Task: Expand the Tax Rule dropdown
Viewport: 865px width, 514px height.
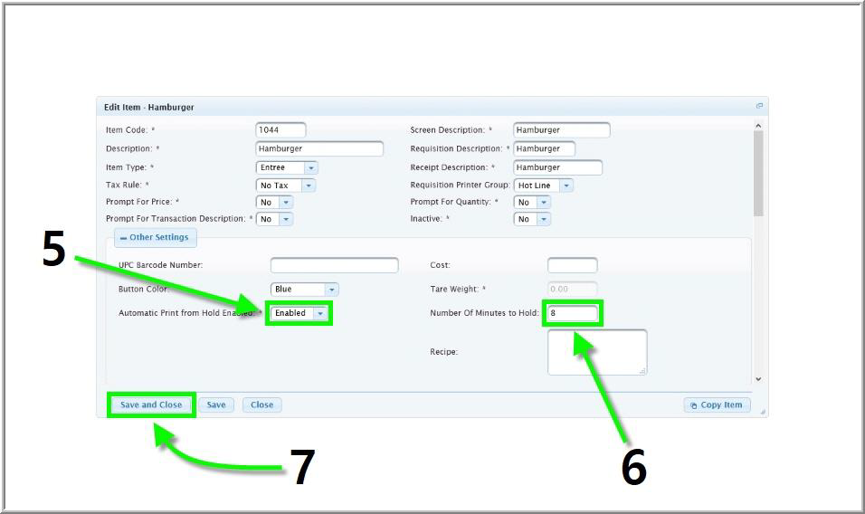Action: point(308,186)
